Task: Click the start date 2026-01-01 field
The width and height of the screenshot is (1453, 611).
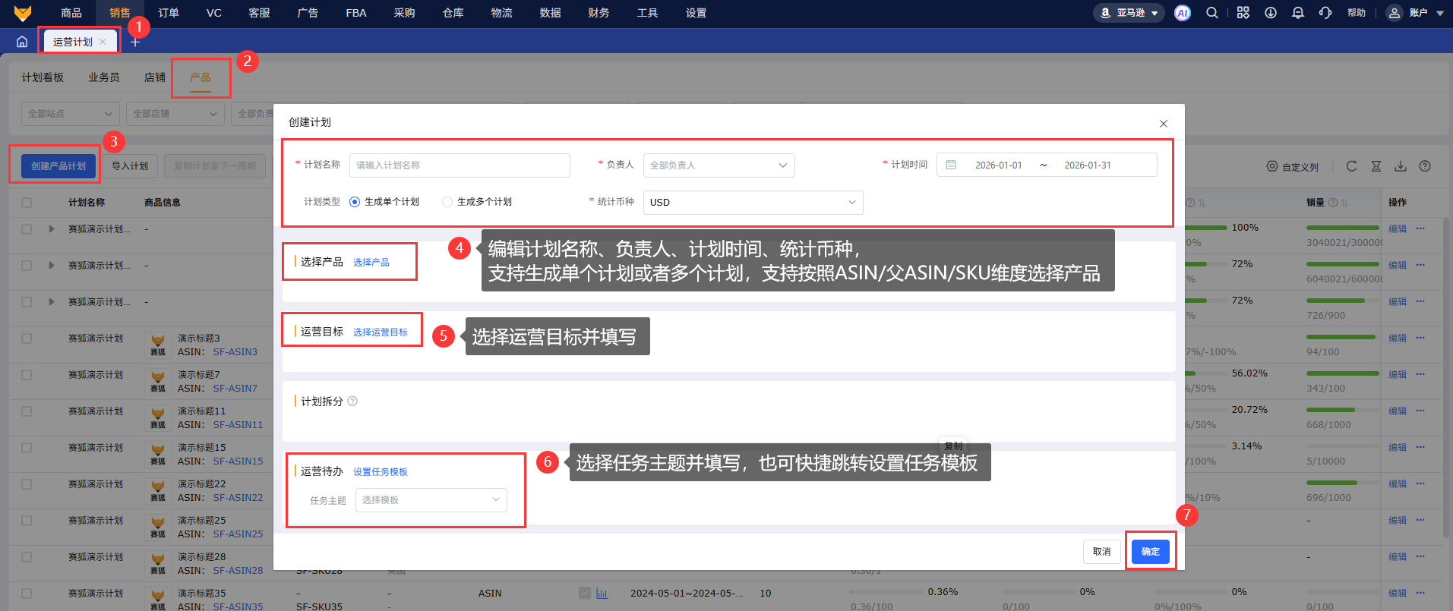Action: (x=999, y=165)
